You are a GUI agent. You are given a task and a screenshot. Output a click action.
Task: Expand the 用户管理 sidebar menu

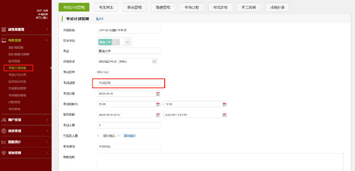[26, 120]
